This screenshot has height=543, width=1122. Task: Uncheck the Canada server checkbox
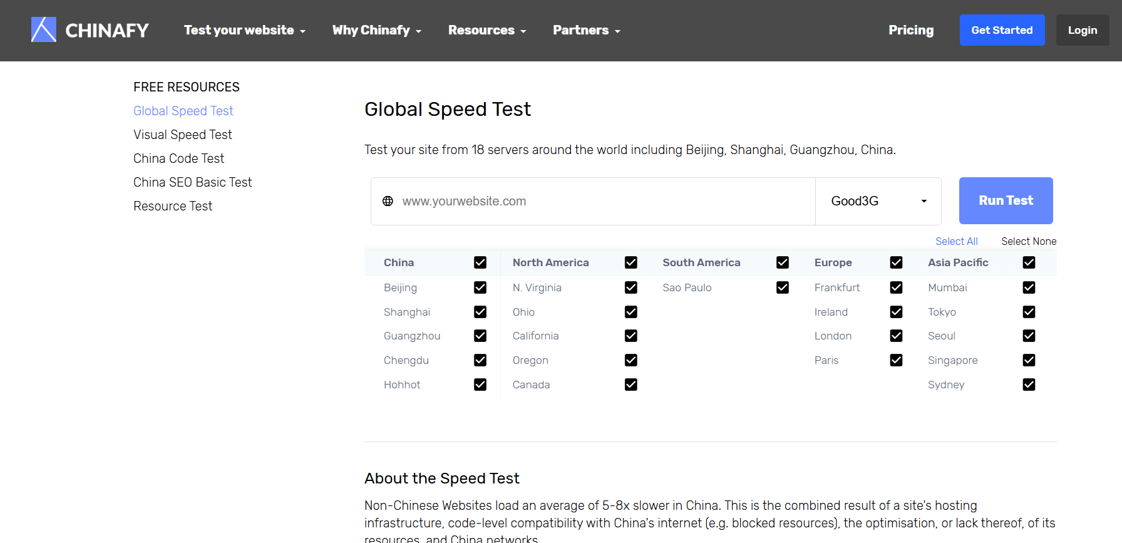tap(630, 385)
